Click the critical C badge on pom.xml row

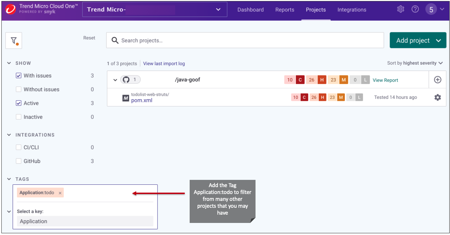(304, 98)
